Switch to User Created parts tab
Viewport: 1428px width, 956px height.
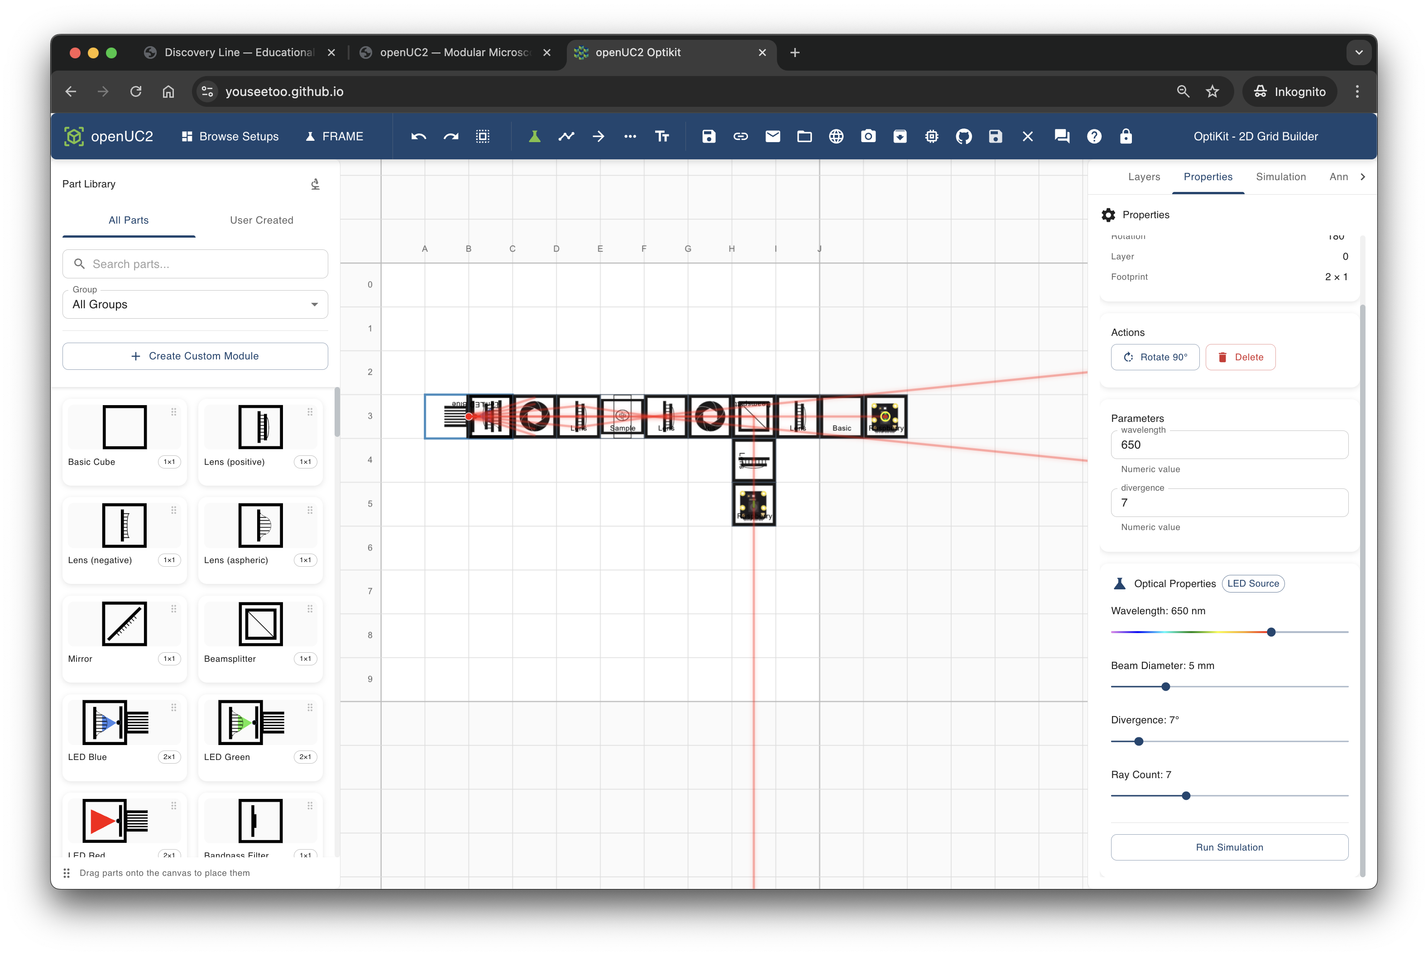pyautogui.click(x=262, y=220)
